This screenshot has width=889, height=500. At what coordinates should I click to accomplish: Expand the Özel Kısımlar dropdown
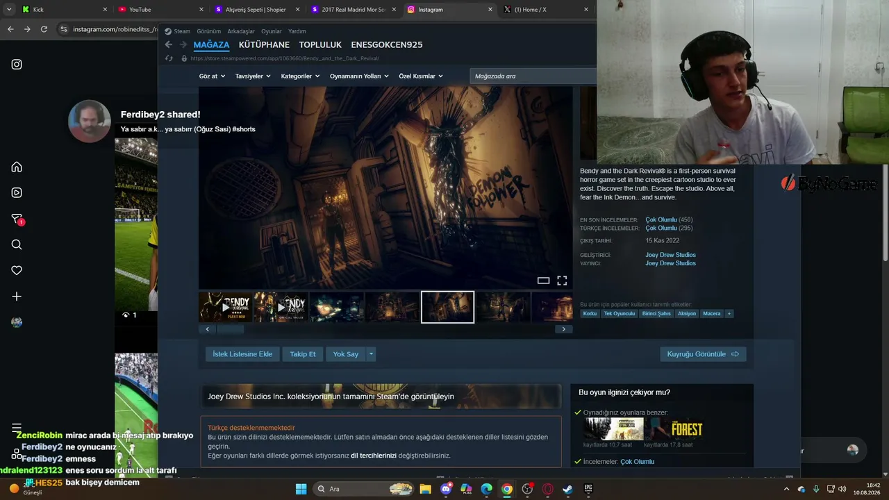pyautogui.click(x=421, y=76)
